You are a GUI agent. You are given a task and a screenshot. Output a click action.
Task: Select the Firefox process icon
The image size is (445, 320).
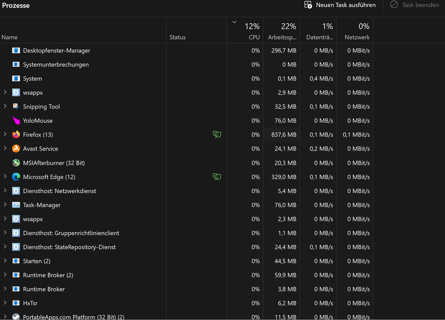(x=16, y=134)
